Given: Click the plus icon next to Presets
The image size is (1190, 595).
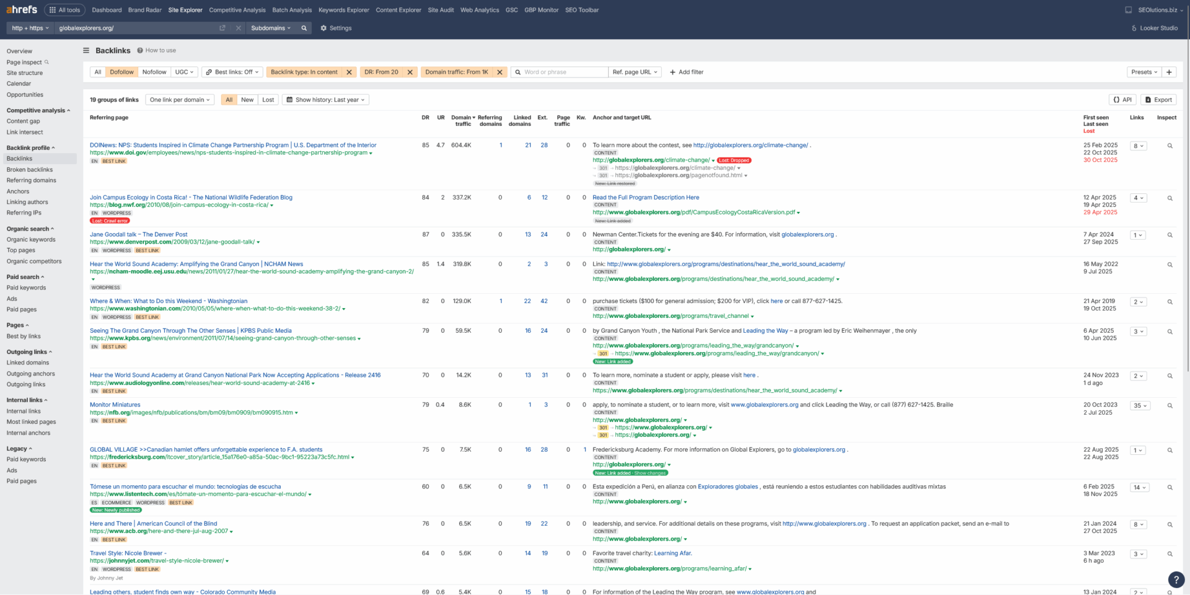Looking at the screenshot, I should click(x=1169, y=73).
